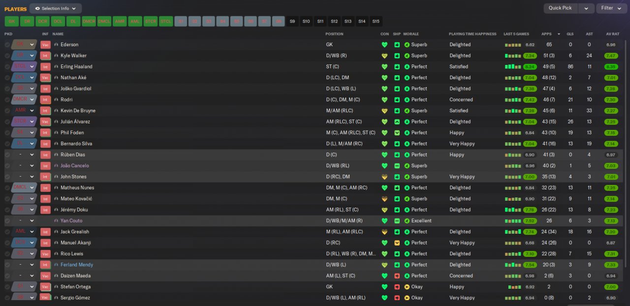Click the profile icon beside Jack Grealish
This screenshot has width=630, height=306.
click(56, 232)
